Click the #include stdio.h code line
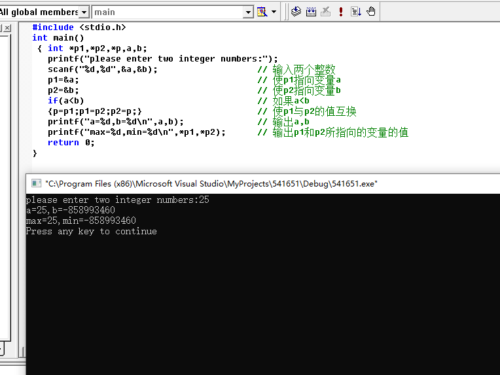Screen dimensions: 500x375 [x=79, y=27]
